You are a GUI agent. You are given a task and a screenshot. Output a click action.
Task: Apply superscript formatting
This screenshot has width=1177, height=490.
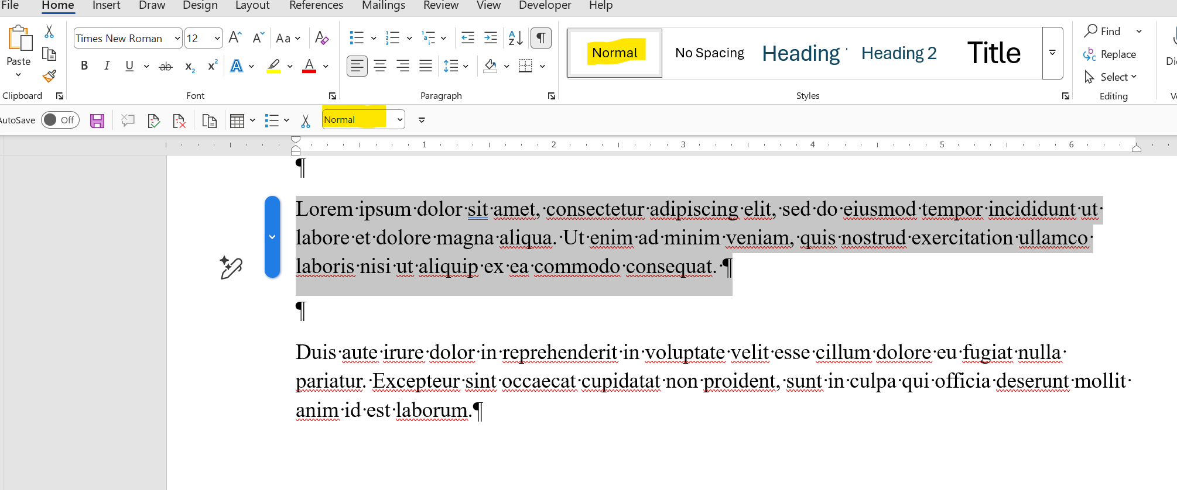[213, 65]
